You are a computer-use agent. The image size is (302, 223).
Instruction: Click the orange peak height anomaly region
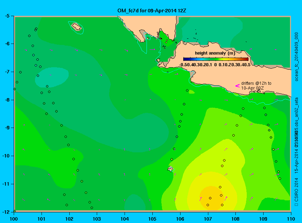click(x=212, y=198)
